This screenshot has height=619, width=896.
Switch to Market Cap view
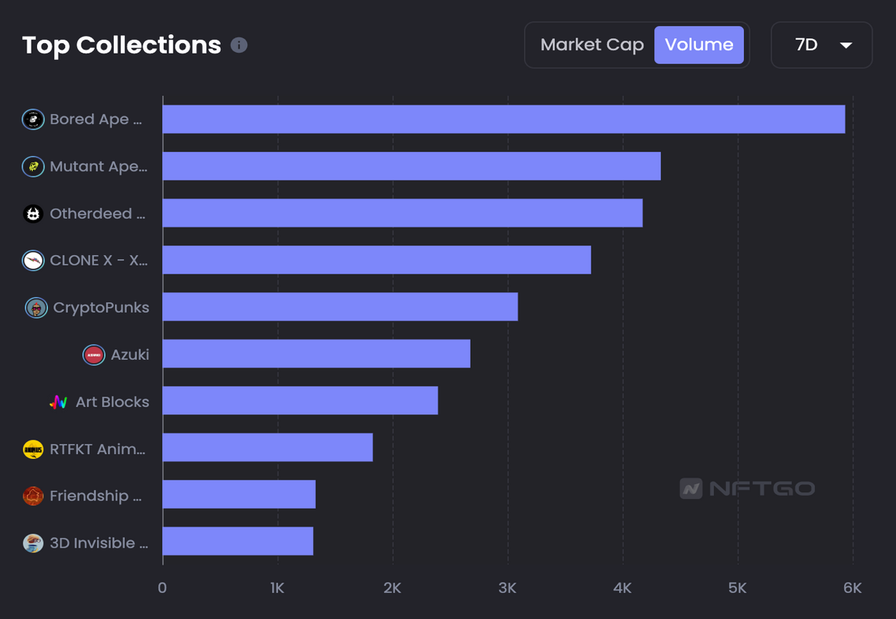(x=592, y=45)
